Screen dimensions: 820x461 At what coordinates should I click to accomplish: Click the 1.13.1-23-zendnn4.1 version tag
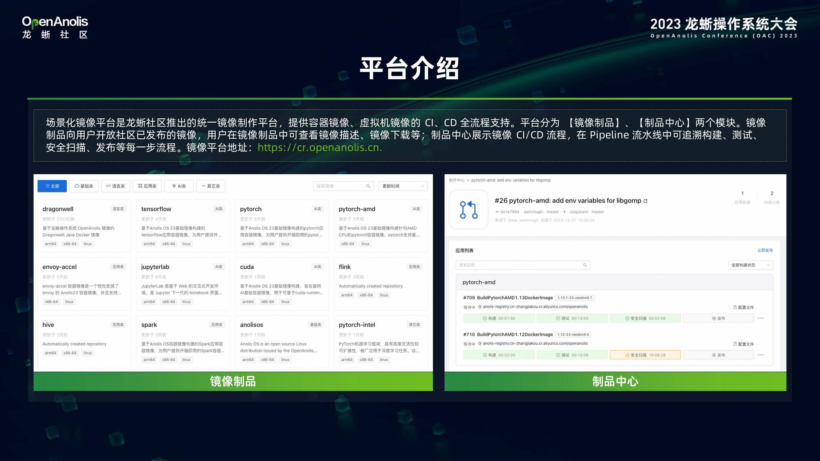coord(575,298)
